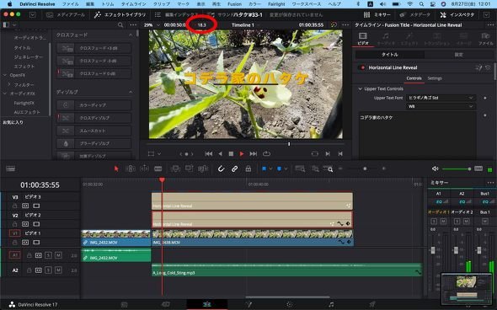Screen dimensions: 497x310
Task: Adjust the green monitor volume slider
Action: pyautogui.click(x=456, y=169)
